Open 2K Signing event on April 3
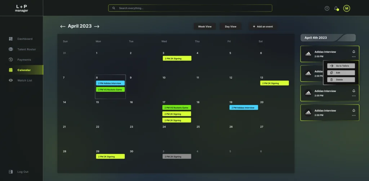The image size is (369, 181). [177, 58]
